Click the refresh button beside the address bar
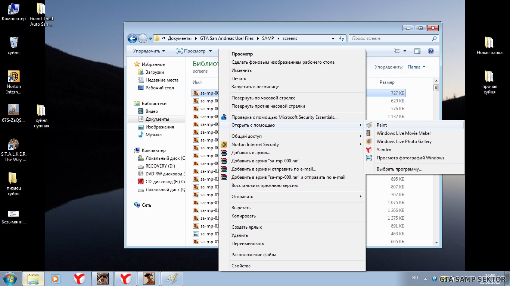Screen dimensions: 510x286 coord(341,38)
